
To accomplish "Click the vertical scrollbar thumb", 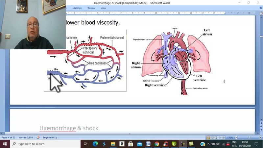I will (261, 37).
